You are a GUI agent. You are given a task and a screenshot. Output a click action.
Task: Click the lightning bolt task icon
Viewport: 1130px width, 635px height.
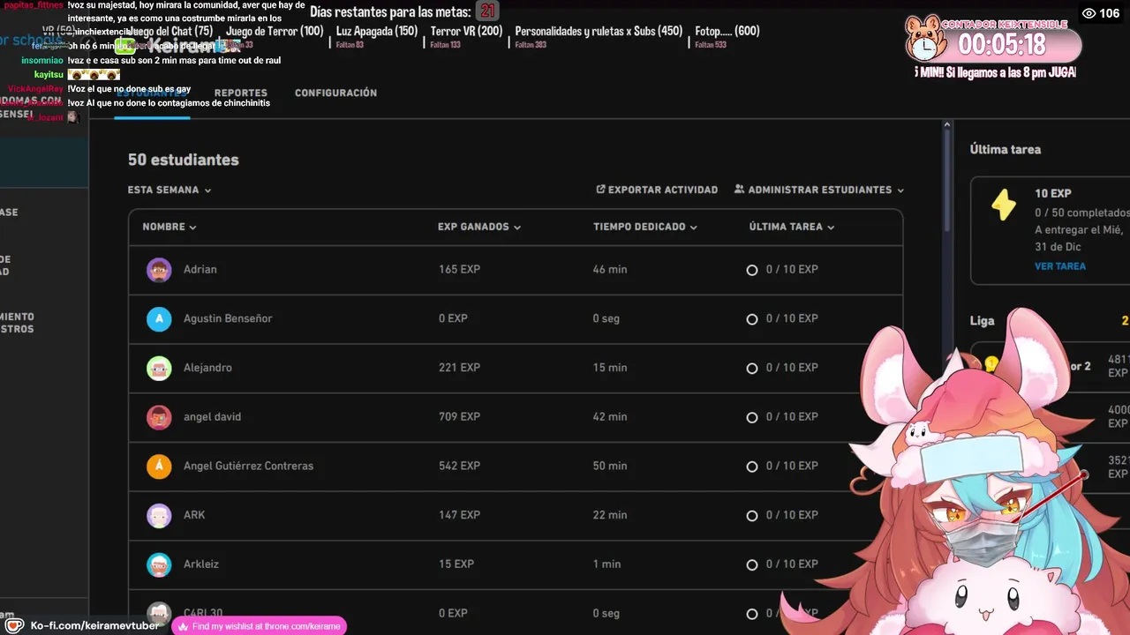[1004, 205]
